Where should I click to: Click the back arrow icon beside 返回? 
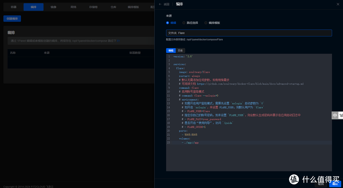[160, 4]
